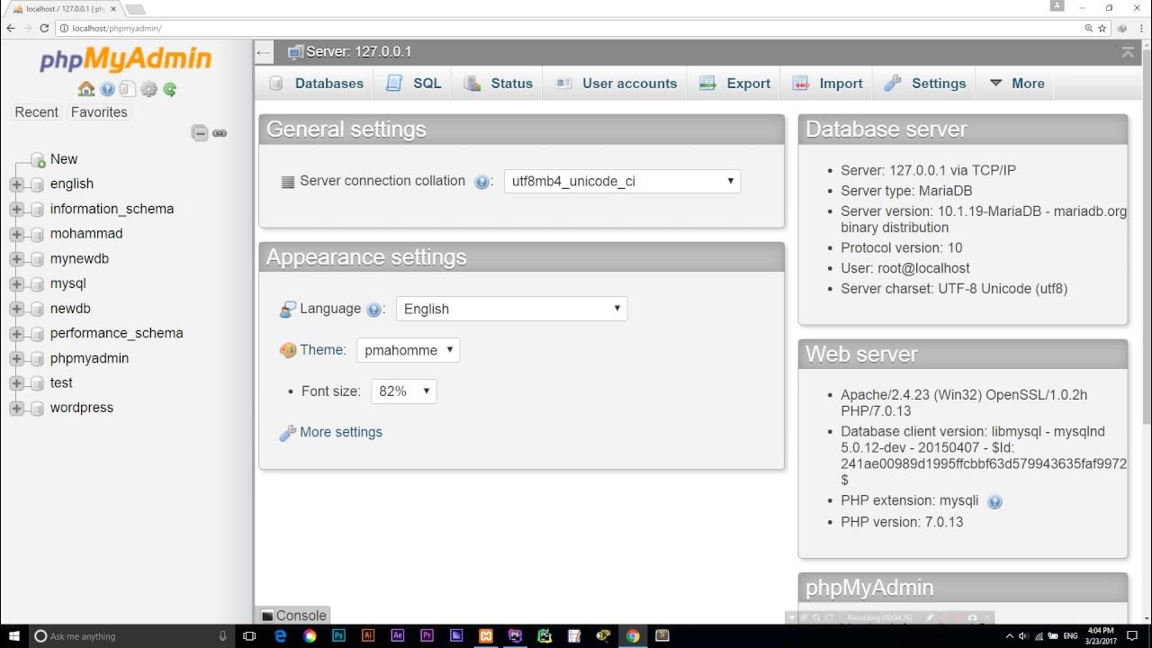Expand the performance_schema database node
Screen dimensions: 1152x648
click(16, 334)
